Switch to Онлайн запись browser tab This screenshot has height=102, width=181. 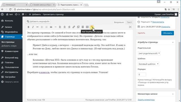coord(42,5)
